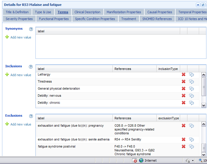The image size is (207, 164).
Task: Click Synonyms label column header
Action: [108, 31]
